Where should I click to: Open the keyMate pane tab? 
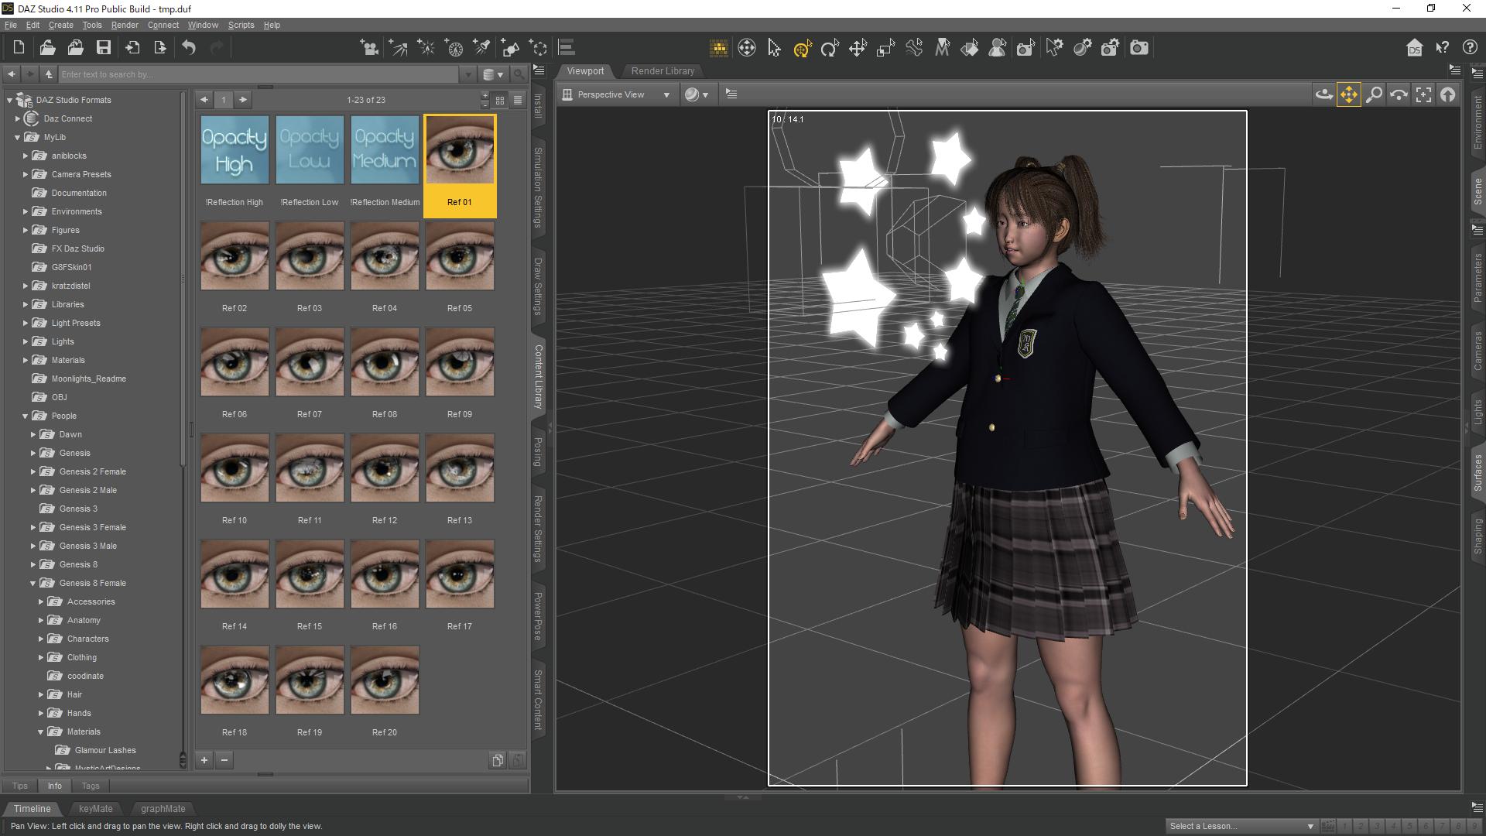[x=95, y=808]
